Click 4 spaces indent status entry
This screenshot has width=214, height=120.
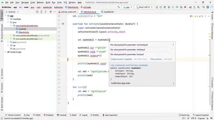tap(201, 118)
